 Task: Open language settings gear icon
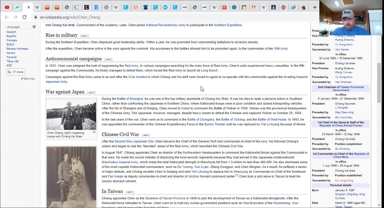tap(34, 27)
